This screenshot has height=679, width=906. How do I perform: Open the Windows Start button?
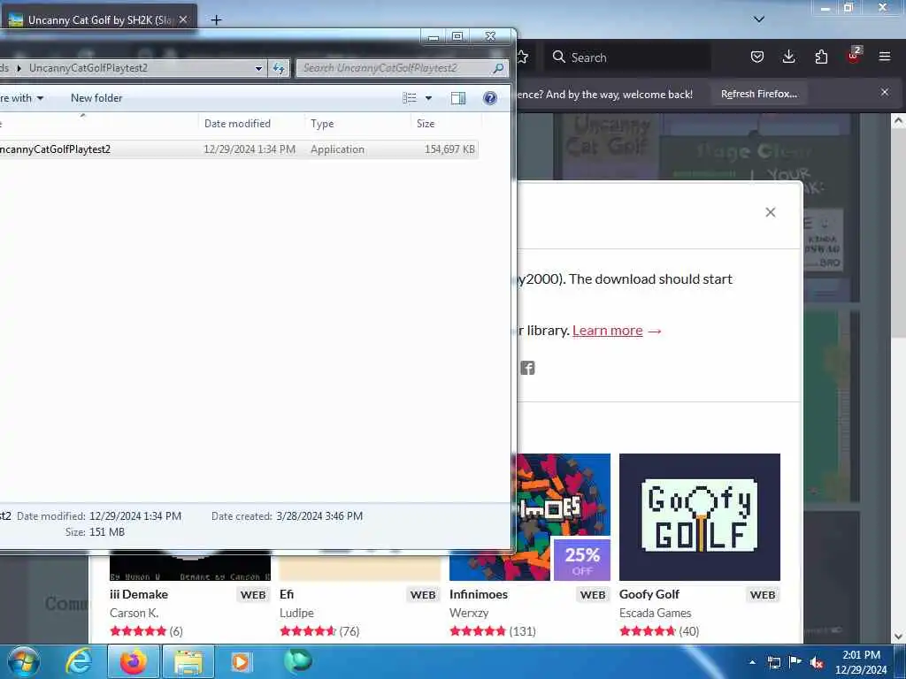pos(24,662)
